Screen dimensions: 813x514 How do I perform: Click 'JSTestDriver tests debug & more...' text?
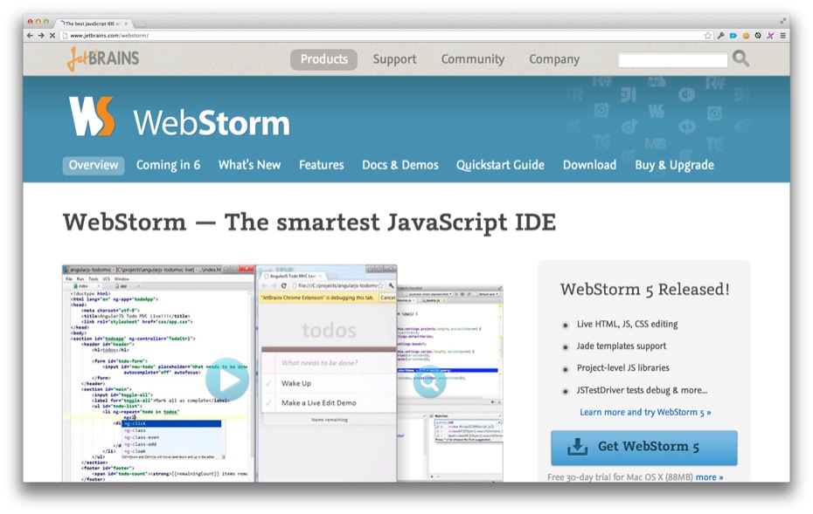coord(642,390)
